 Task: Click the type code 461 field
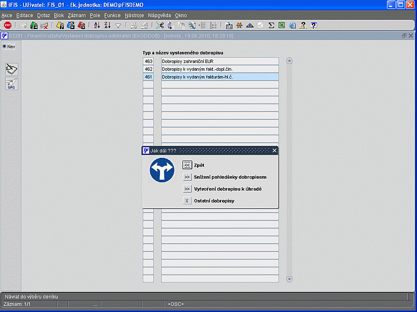[x=148, y=77]
